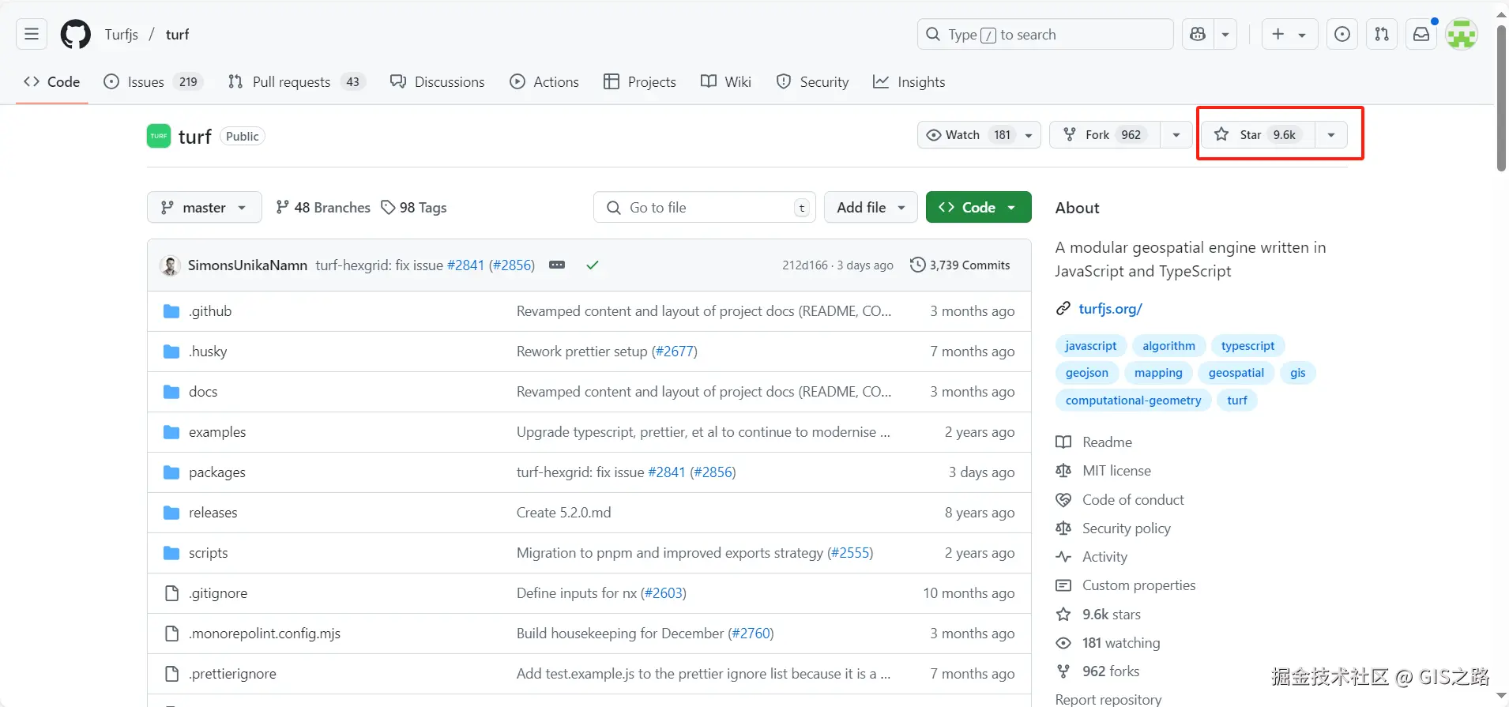
Task: Open the issues icon in header
Action: coord(1342,34)
